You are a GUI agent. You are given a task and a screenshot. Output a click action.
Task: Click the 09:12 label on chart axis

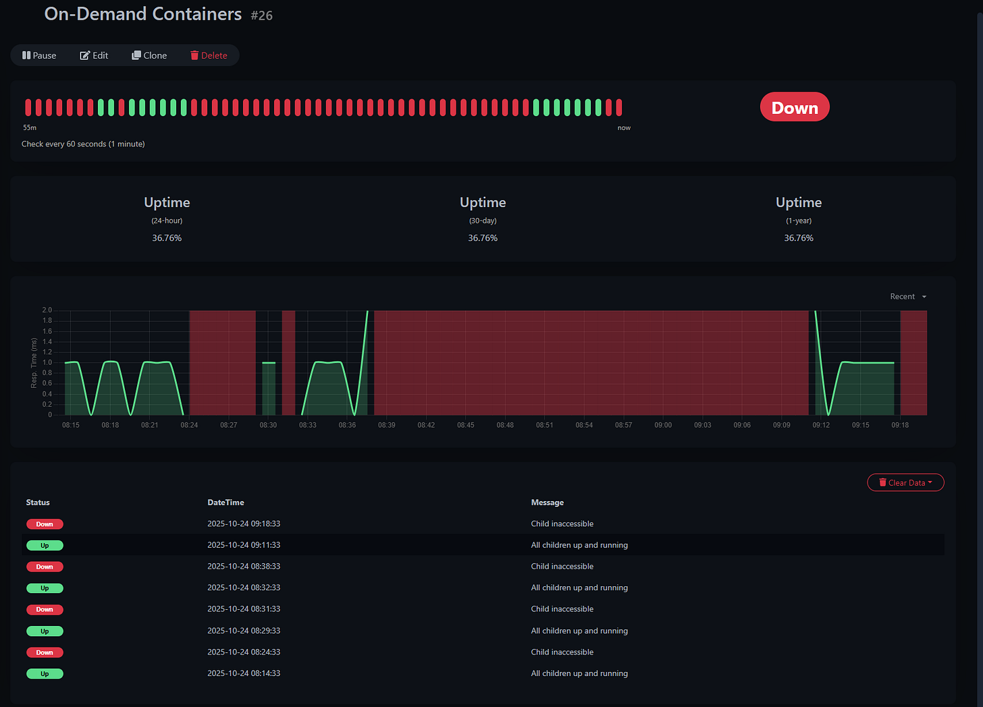tap(821, 425)
